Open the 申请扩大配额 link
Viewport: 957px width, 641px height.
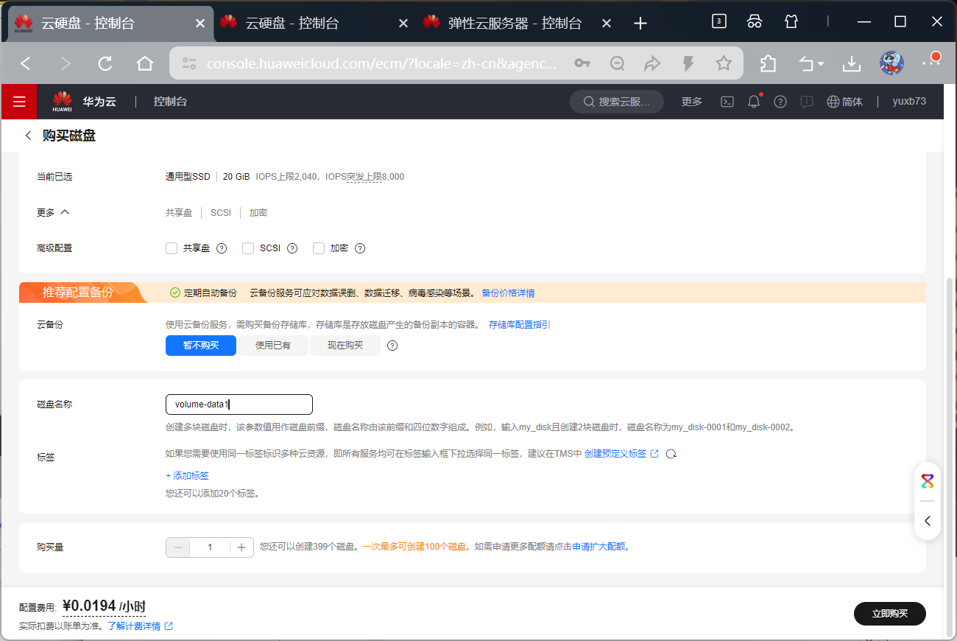coord(598,547)
